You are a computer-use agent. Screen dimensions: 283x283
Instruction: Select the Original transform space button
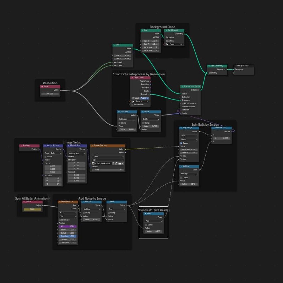coord(136,98)
